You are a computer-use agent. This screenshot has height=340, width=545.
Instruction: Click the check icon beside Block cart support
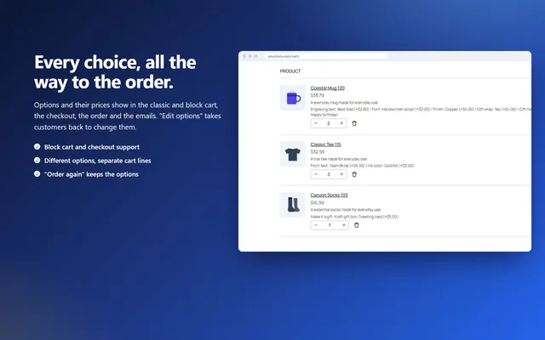point(37,147)
